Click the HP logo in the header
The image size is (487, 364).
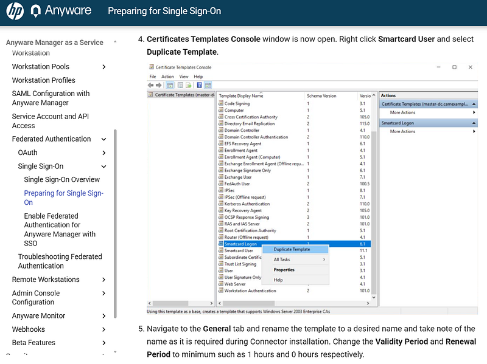(x=15, y=11)
